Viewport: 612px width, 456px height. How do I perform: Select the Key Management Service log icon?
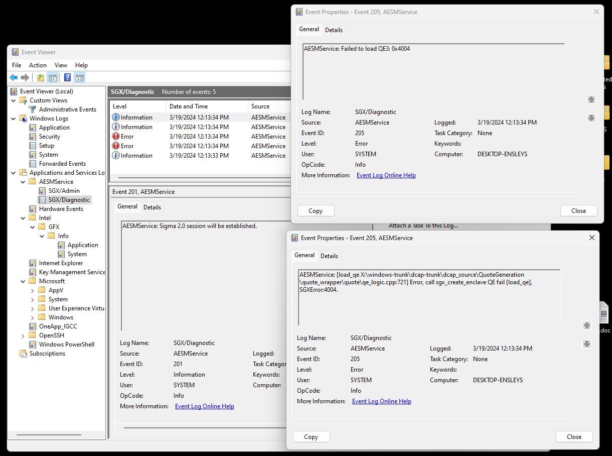(33, 272)
